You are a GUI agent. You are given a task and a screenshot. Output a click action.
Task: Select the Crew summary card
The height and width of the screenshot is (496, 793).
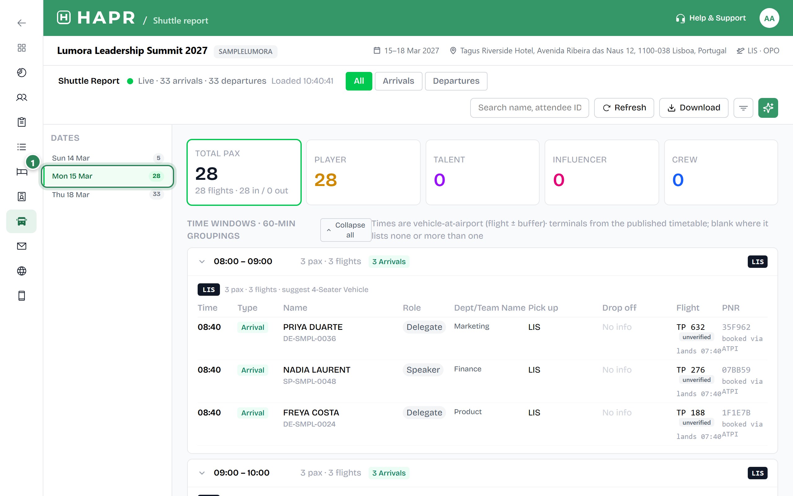(x=721, y=172)
